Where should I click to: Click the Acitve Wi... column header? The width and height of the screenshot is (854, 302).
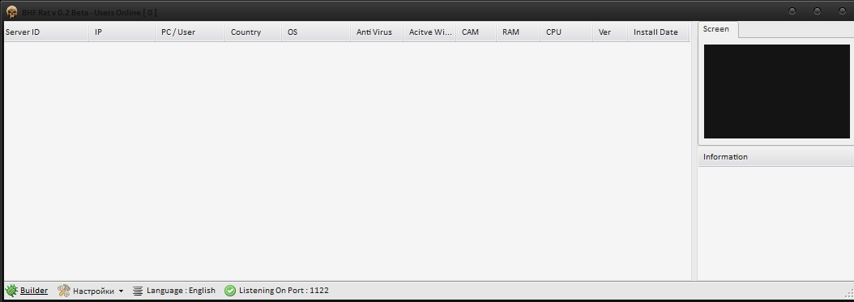pyautogui.click(x=429, y=32)
